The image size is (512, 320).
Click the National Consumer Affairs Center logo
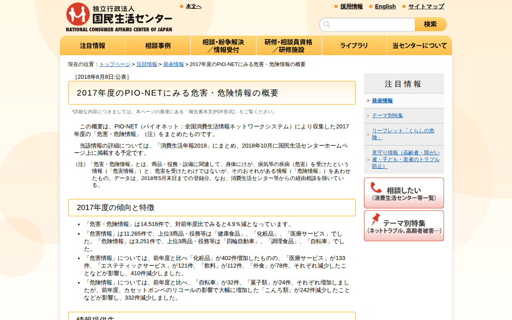119,17
